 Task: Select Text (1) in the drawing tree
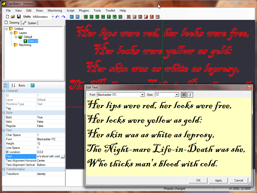pos(33,41)
